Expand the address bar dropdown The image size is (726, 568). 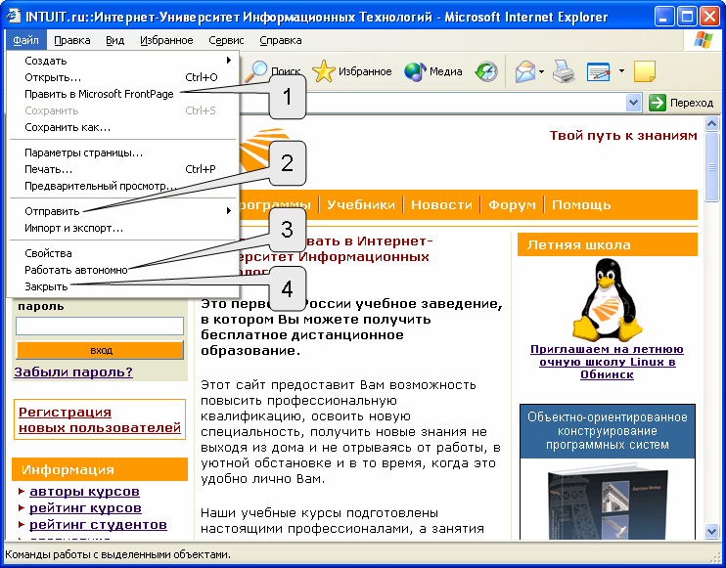point(633,103)
